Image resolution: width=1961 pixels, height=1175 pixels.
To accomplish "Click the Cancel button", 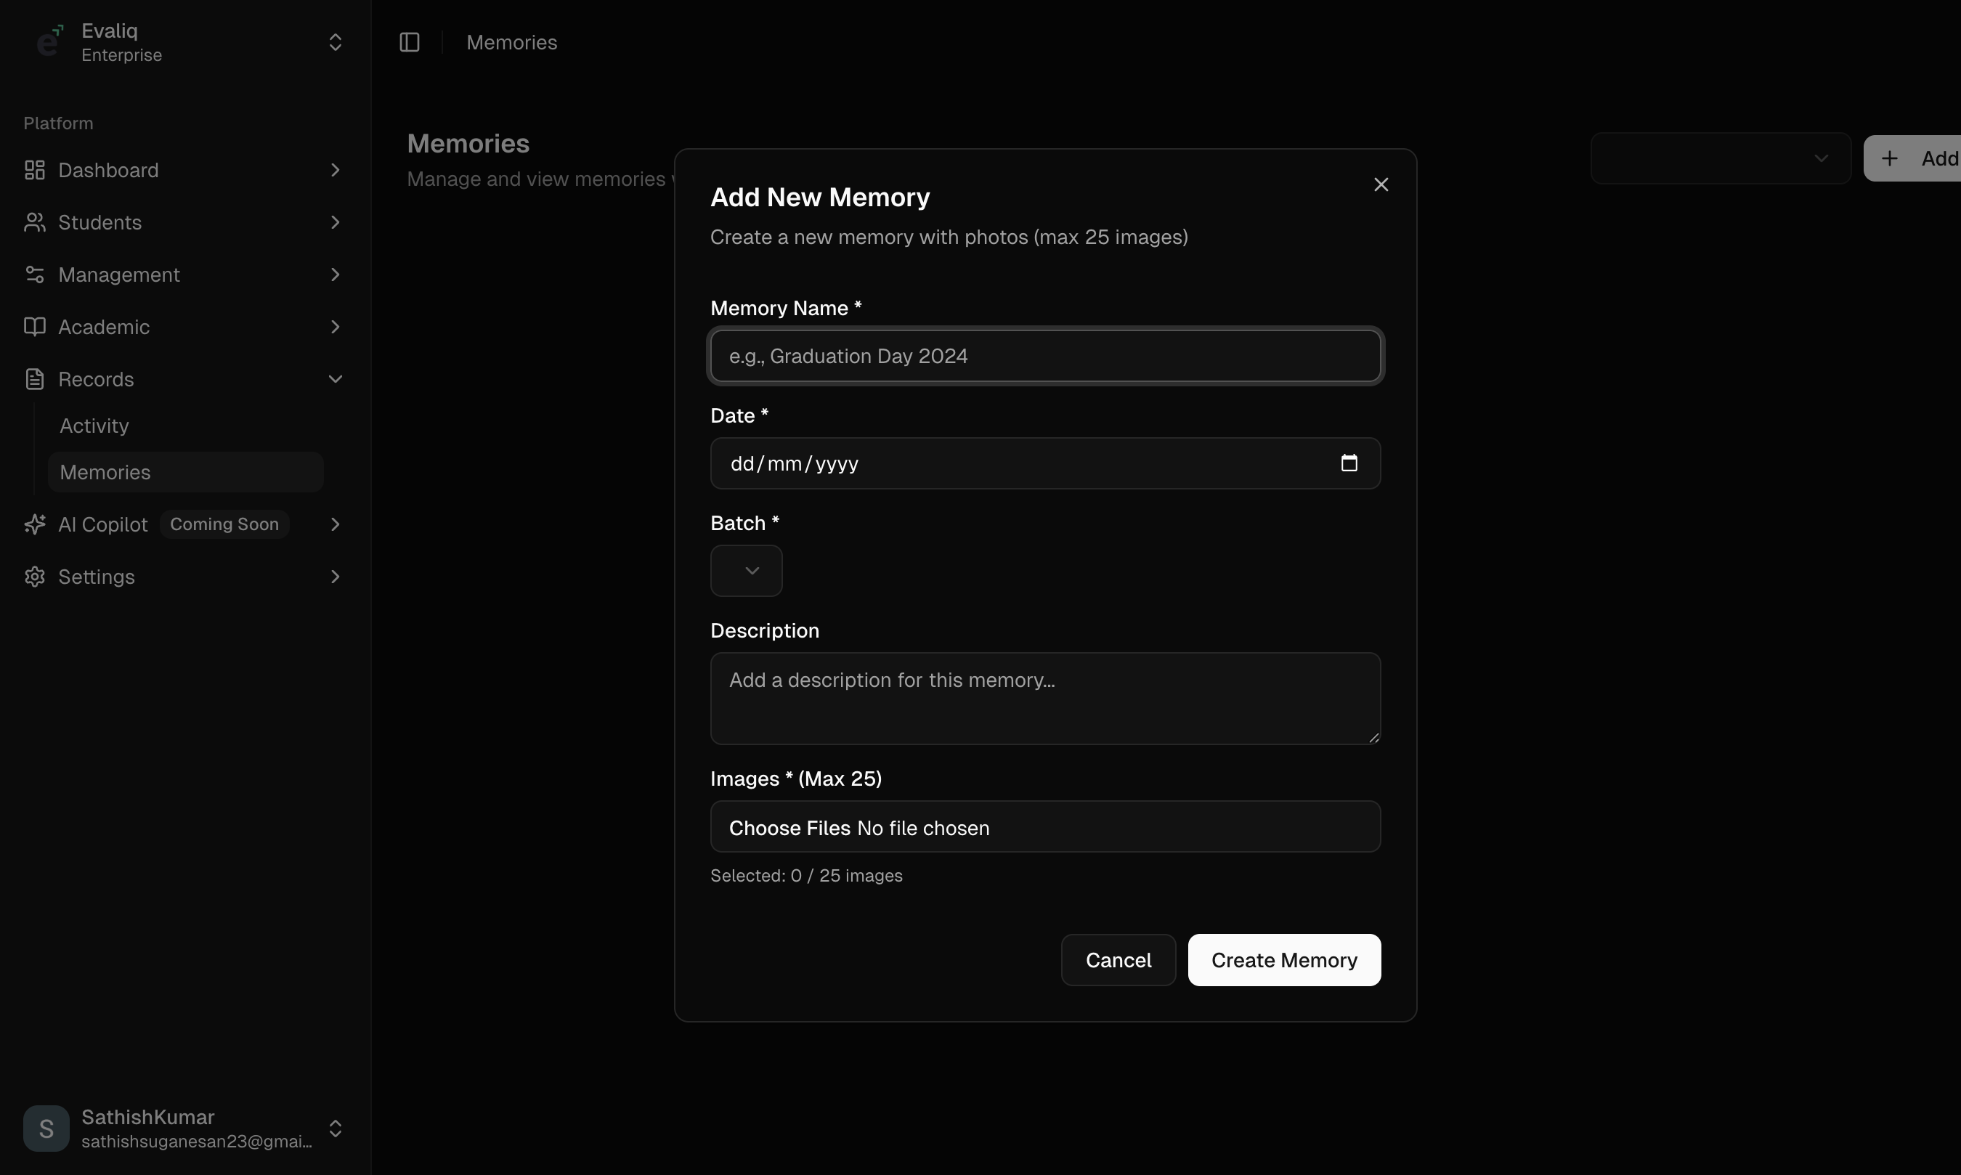I will (x=1118, y=961).
